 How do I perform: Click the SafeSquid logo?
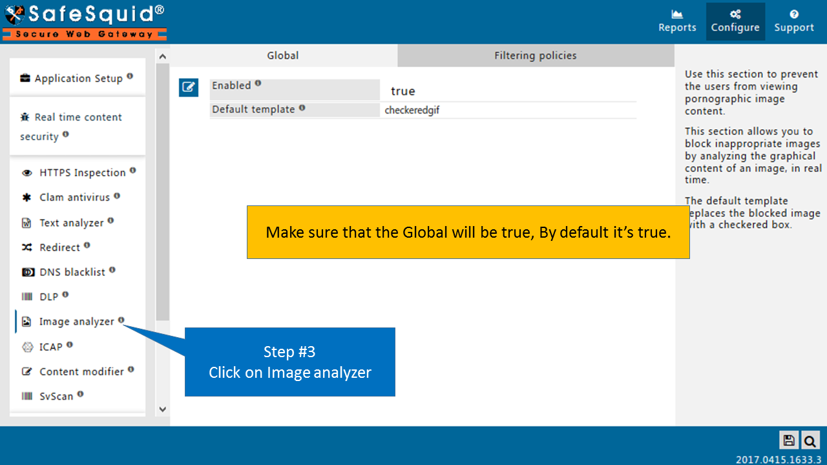click(84, 21)
